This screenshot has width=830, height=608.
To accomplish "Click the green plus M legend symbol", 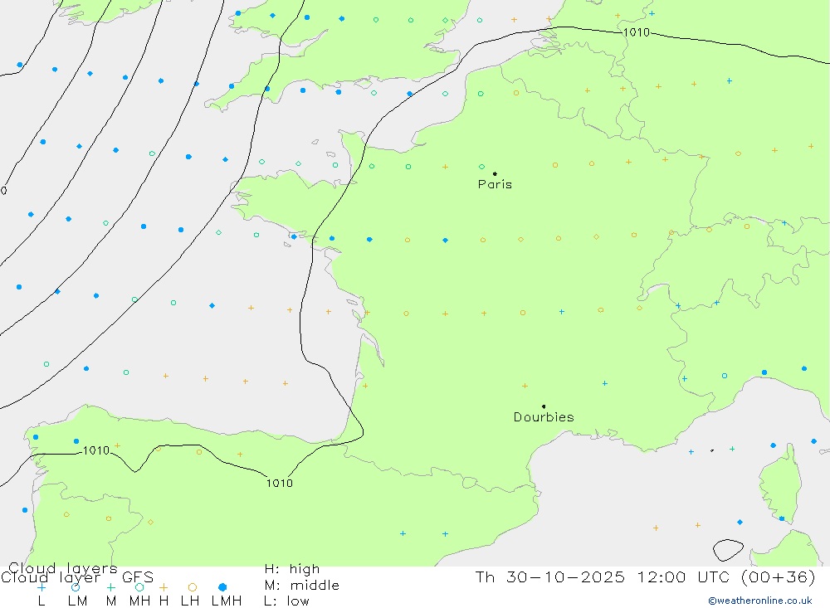I will 110,587.
